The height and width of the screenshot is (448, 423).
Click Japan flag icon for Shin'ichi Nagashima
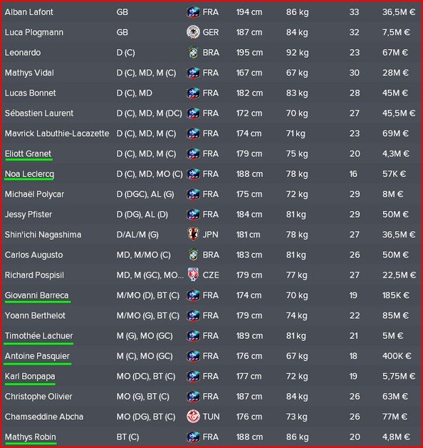(x=194, y=235)
